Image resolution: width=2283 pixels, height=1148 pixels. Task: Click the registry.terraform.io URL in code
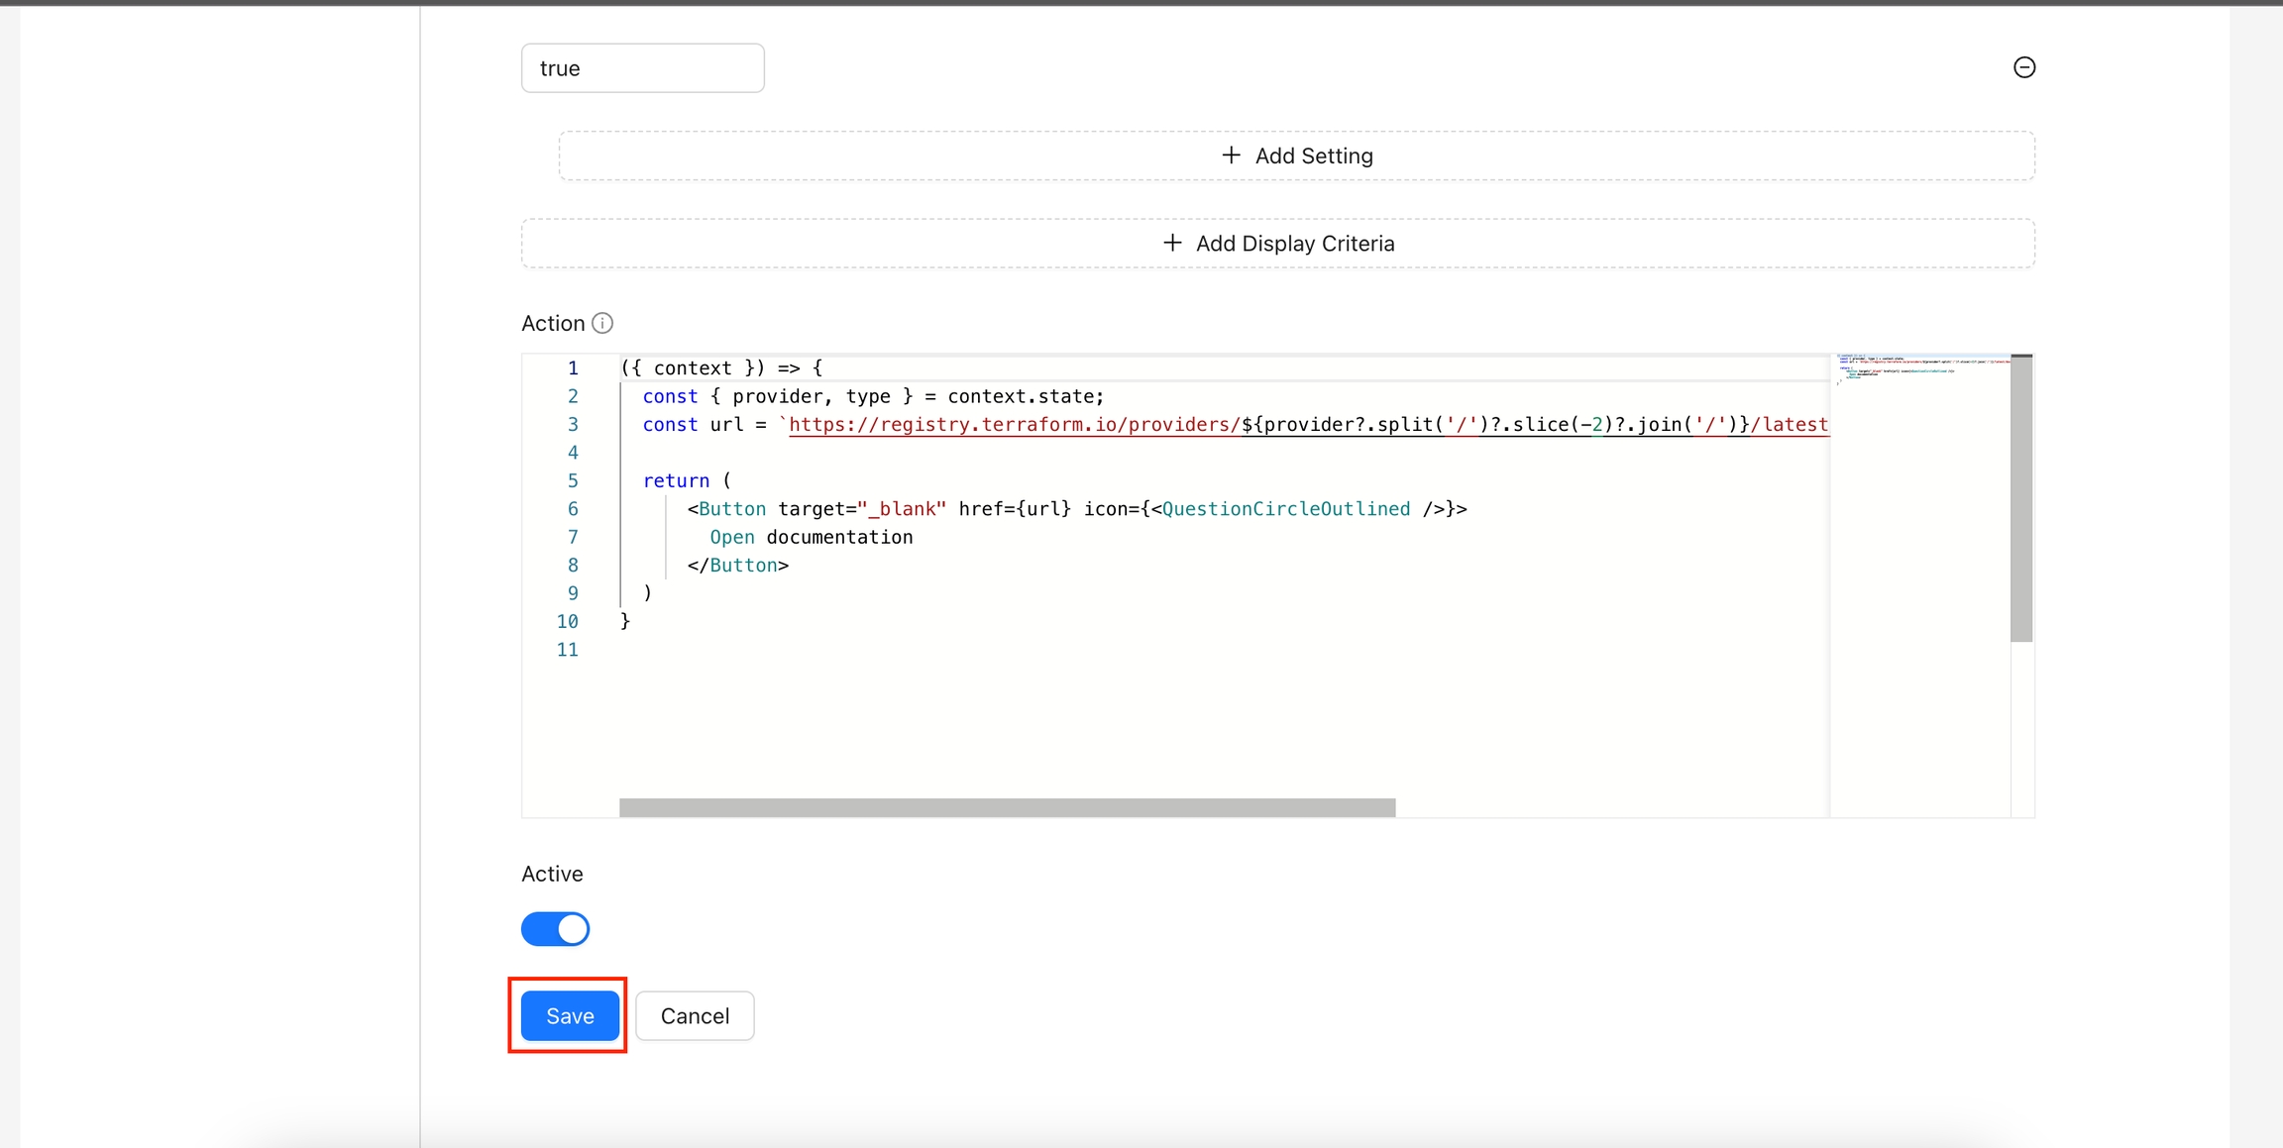1013,425
